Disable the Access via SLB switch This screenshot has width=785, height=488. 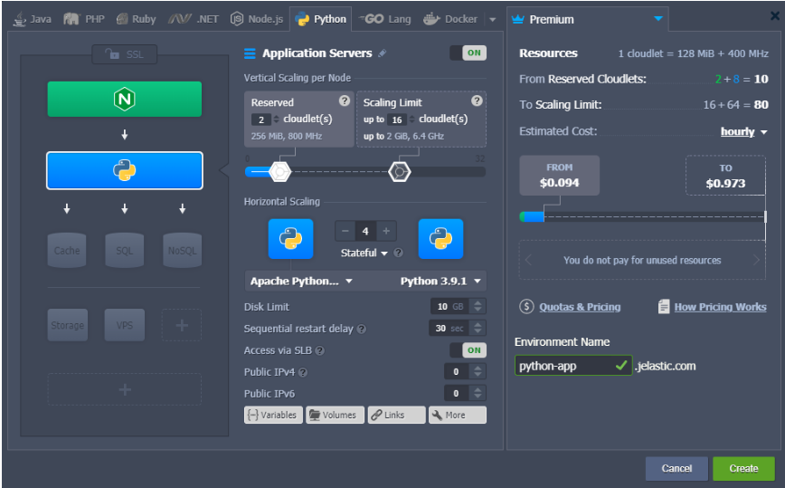(x=468, y=350)
